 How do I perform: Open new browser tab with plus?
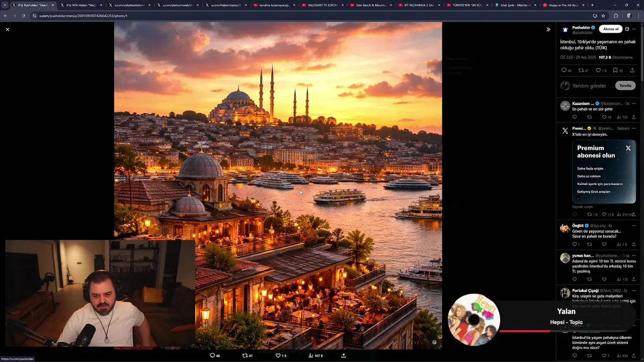tap(592, 5)
